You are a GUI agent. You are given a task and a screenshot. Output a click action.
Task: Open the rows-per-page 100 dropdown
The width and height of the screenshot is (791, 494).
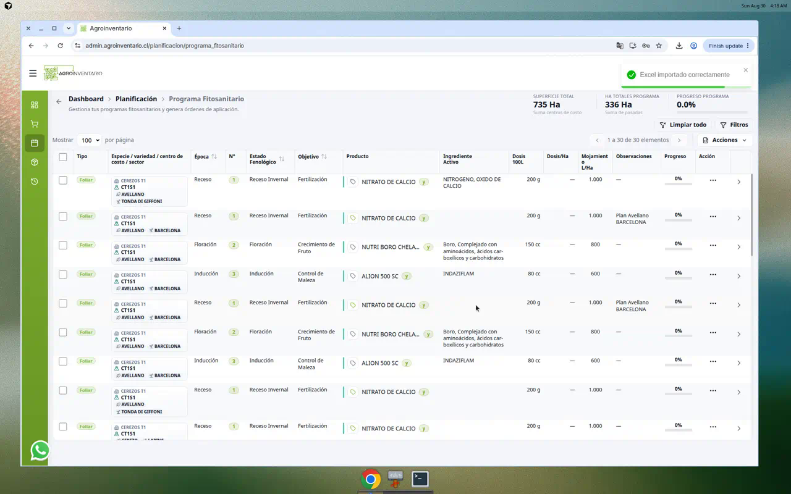90,140
